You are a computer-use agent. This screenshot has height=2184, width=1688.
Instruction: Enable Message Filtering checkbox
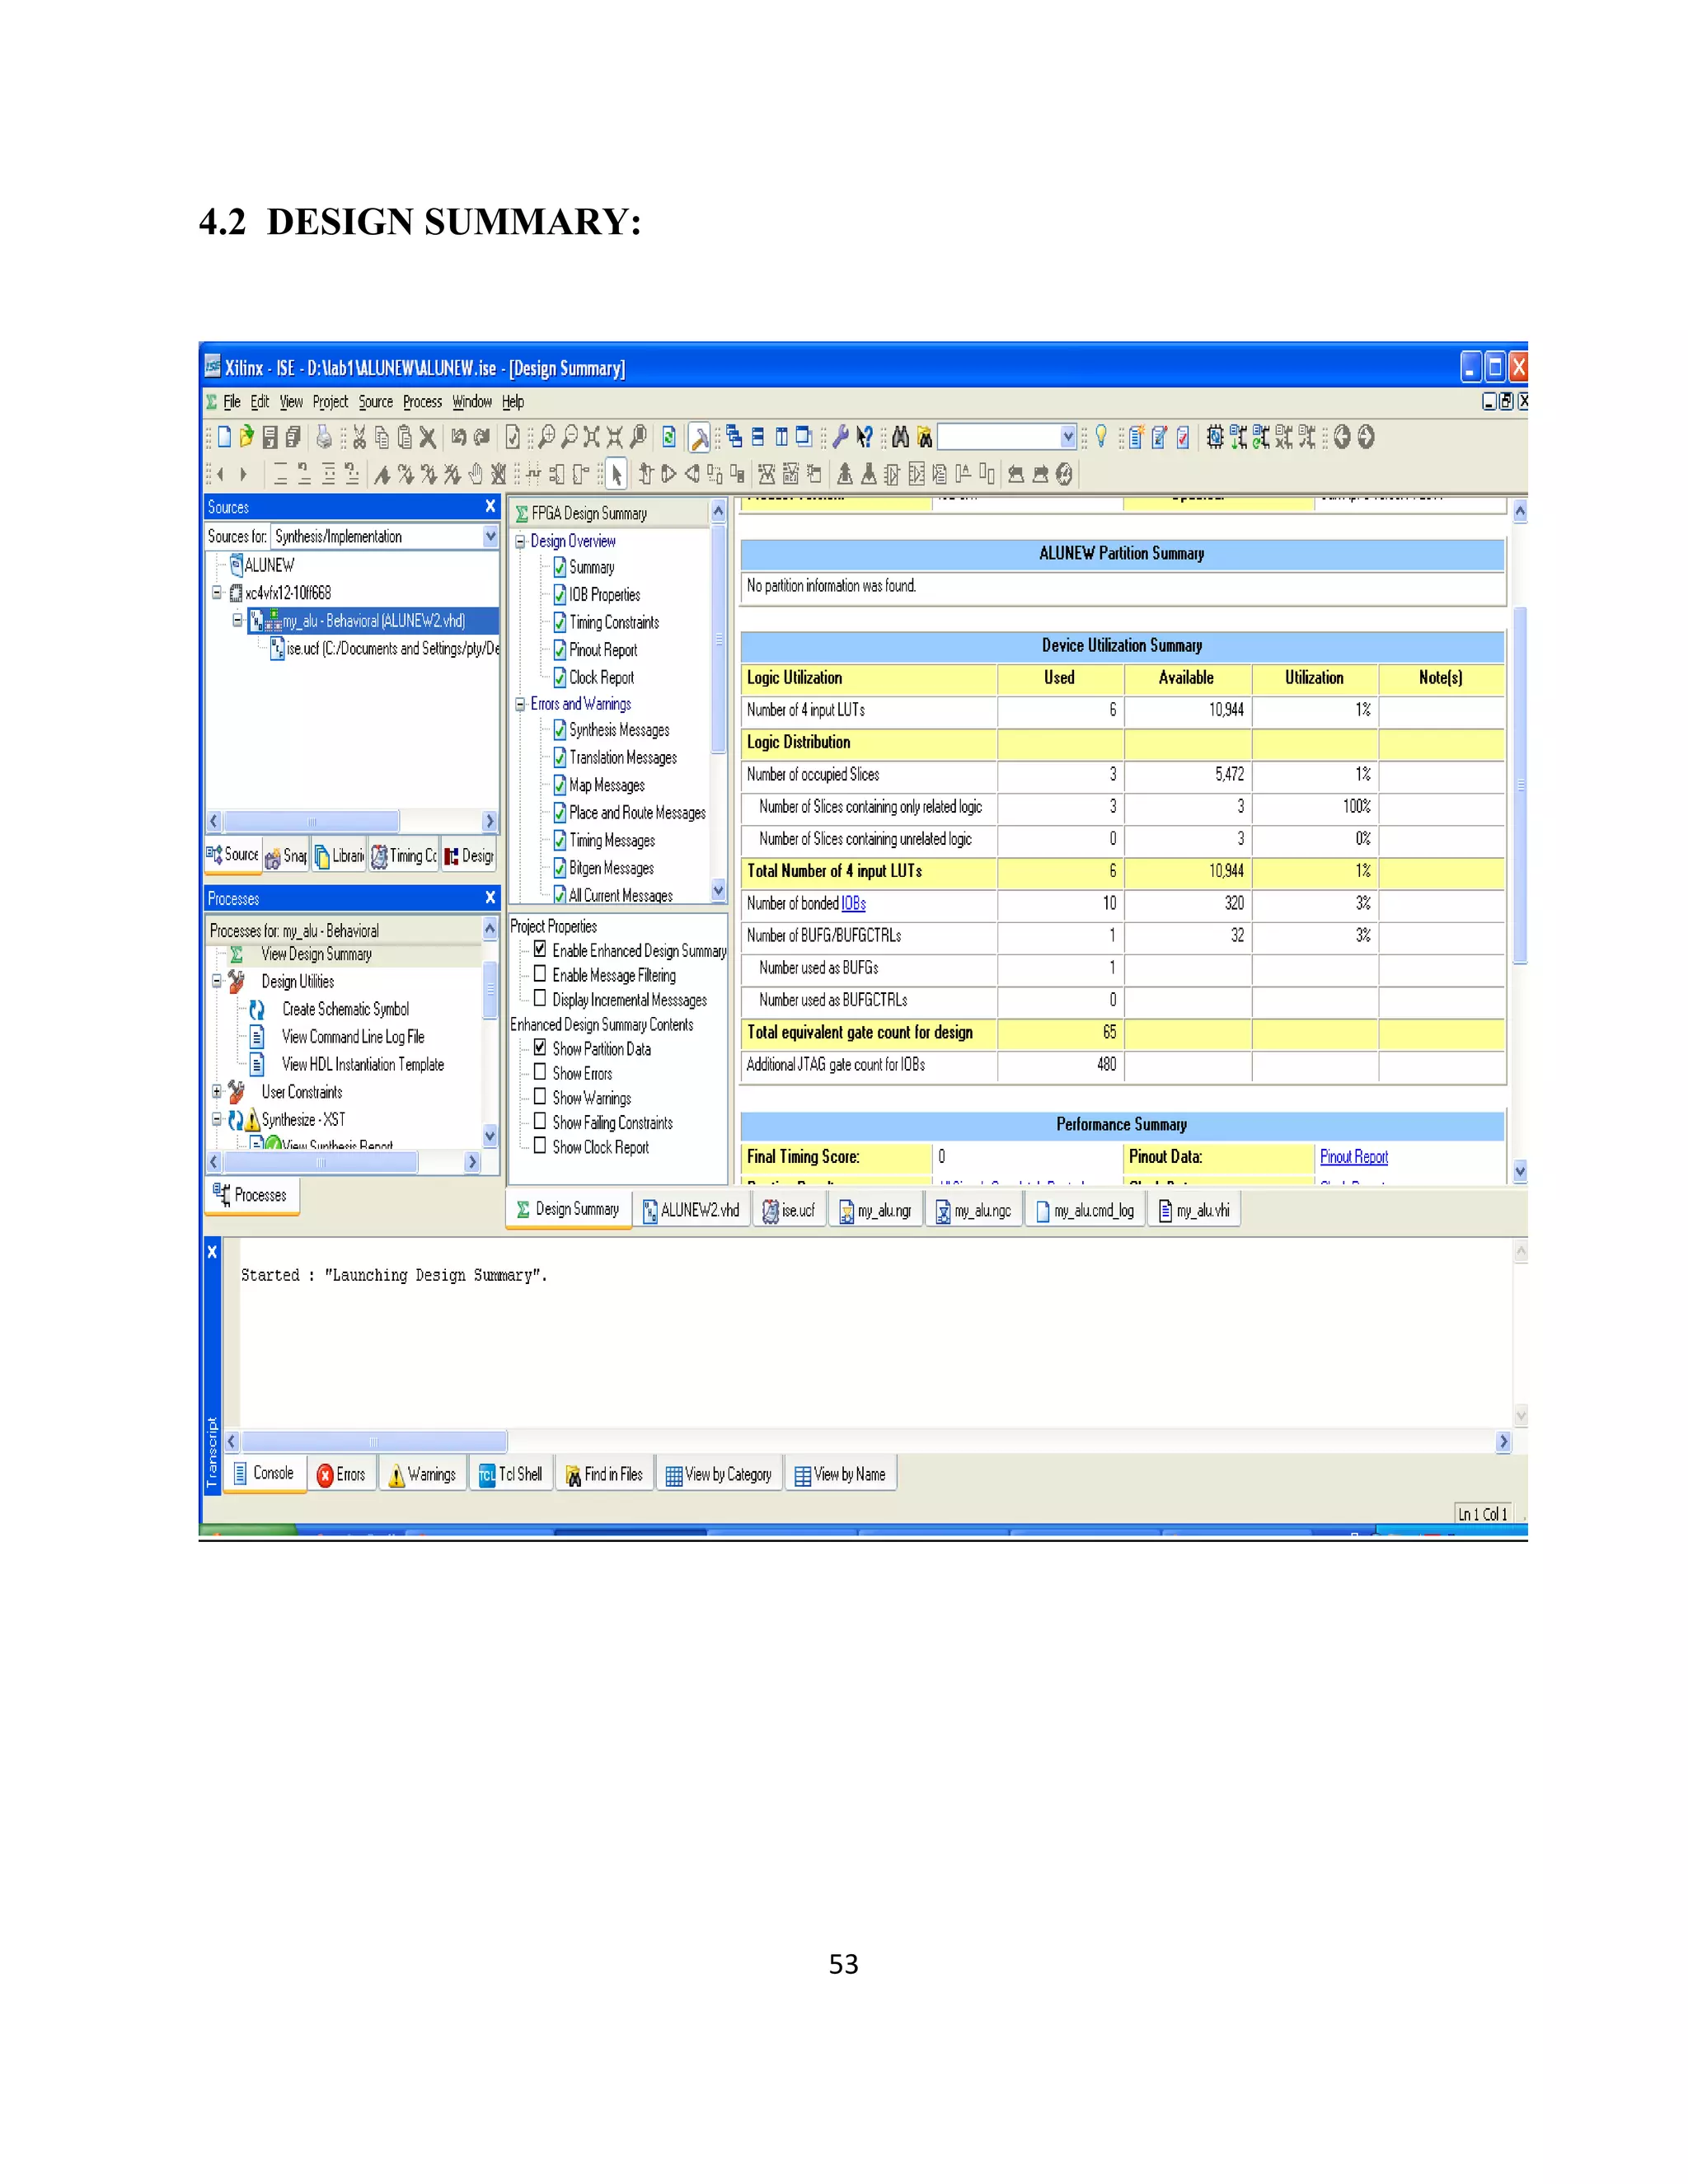540,973
